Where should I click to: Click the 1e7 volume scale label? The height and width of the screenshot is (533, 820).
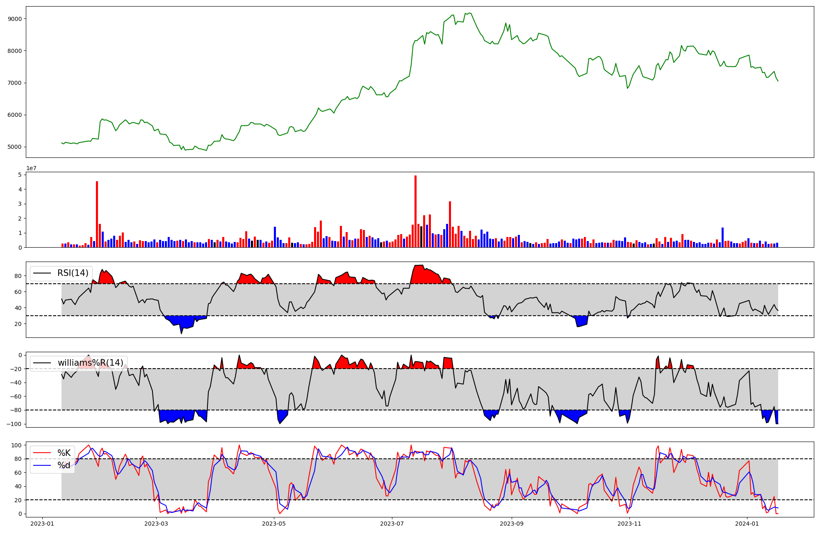click(x=32, y=169)
